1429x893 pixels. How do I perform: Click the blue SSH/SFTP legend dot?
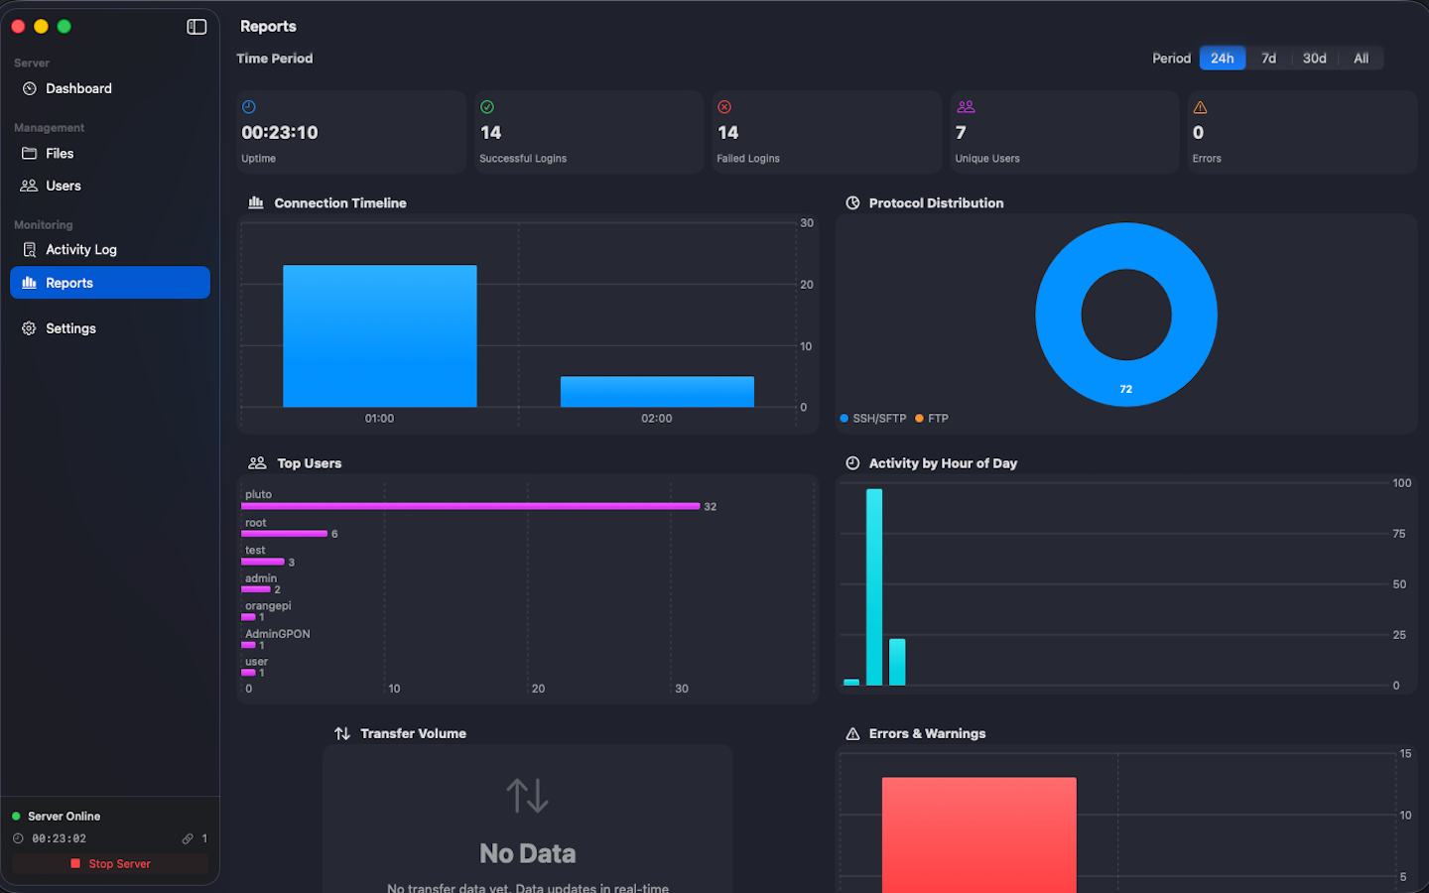844,419
